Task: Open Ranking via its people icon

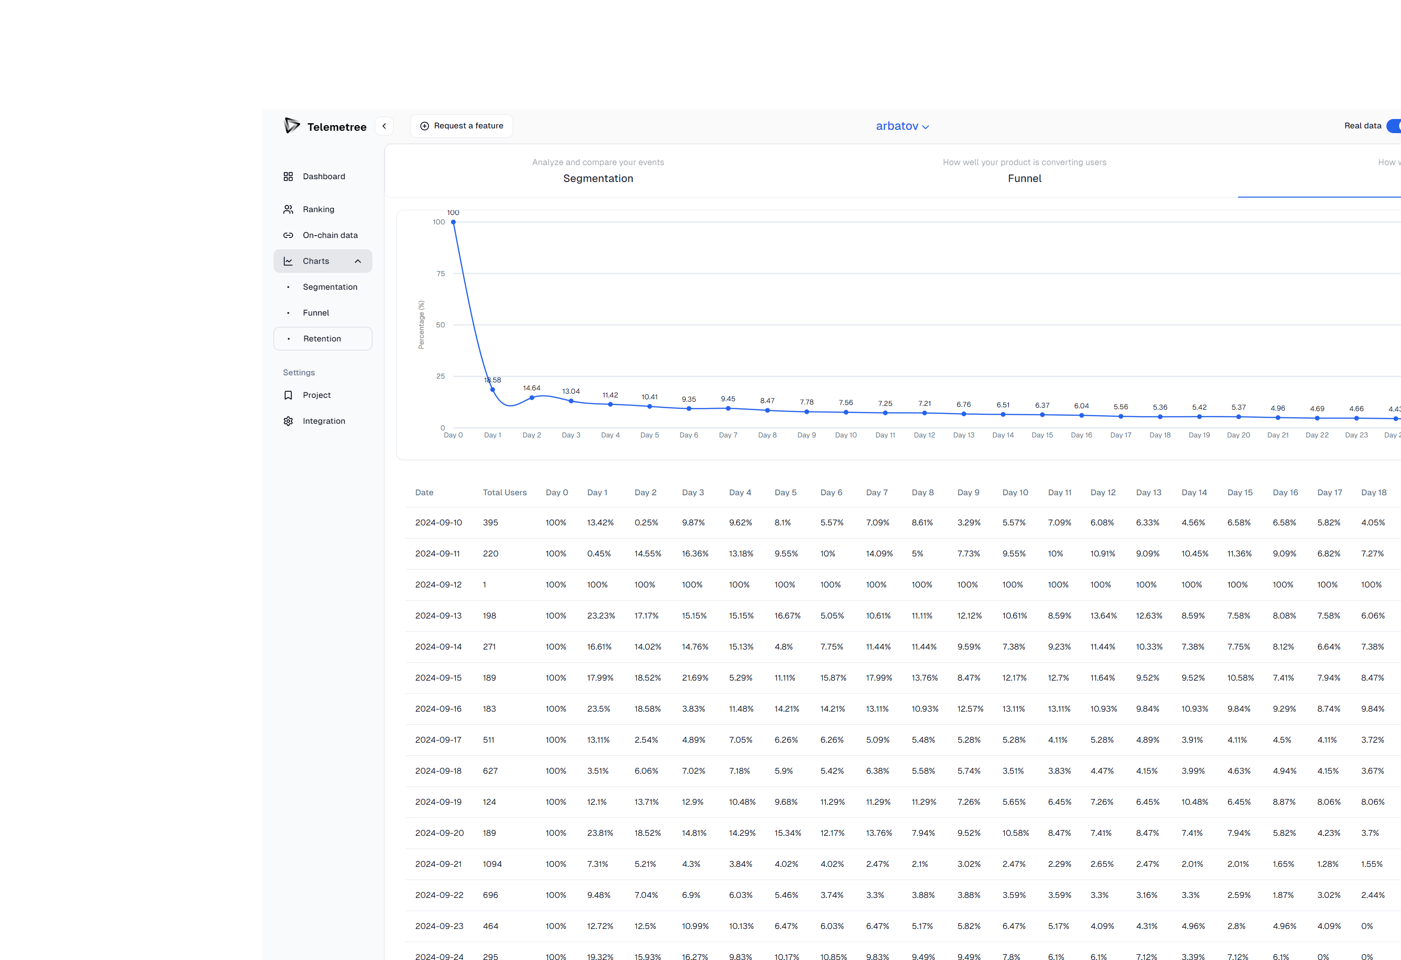Action: 288,209
